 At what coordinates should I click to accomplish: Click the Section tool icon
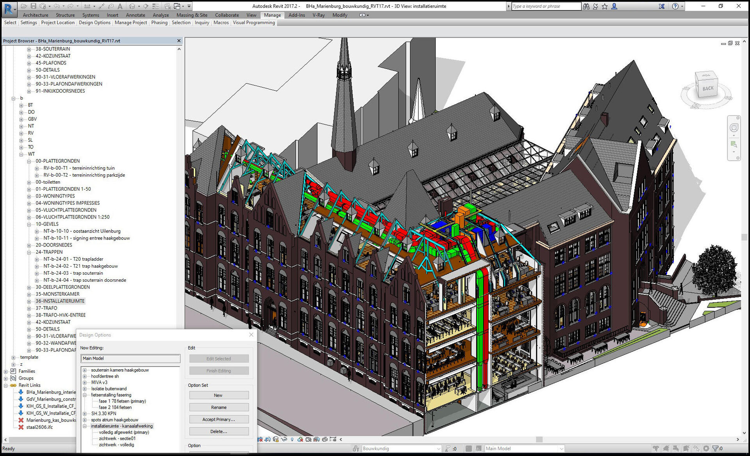pos(146,6)
